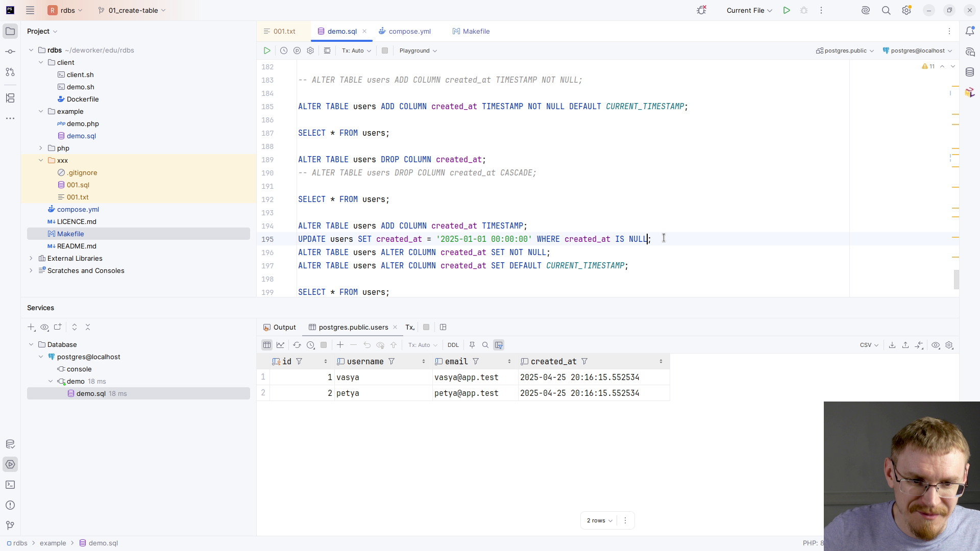
Task: Open the CSV export format dropdown
Action: (x=869, y=345)
